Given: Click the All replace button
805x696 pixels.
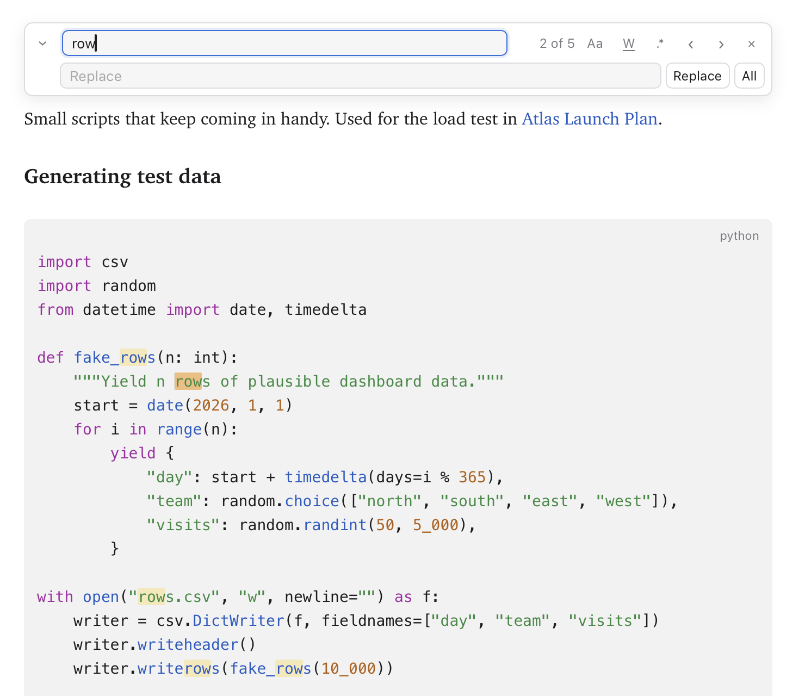Looking at the screenshot, I should point(749,76).
